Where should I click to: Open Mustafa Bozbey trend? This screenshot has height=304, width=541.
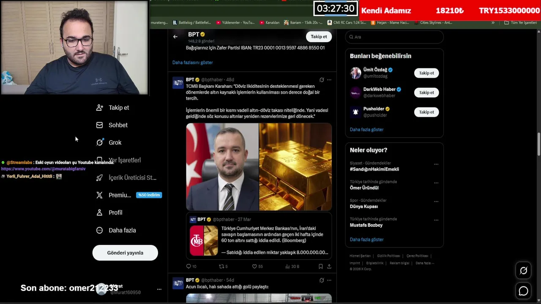pos(366,225)
